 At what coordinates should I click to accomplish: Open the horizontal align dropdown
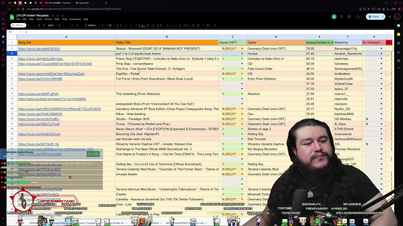click(162, 25)
